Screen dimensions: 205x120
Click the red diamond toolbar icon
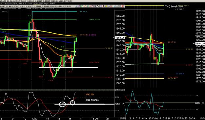(90, 6)
